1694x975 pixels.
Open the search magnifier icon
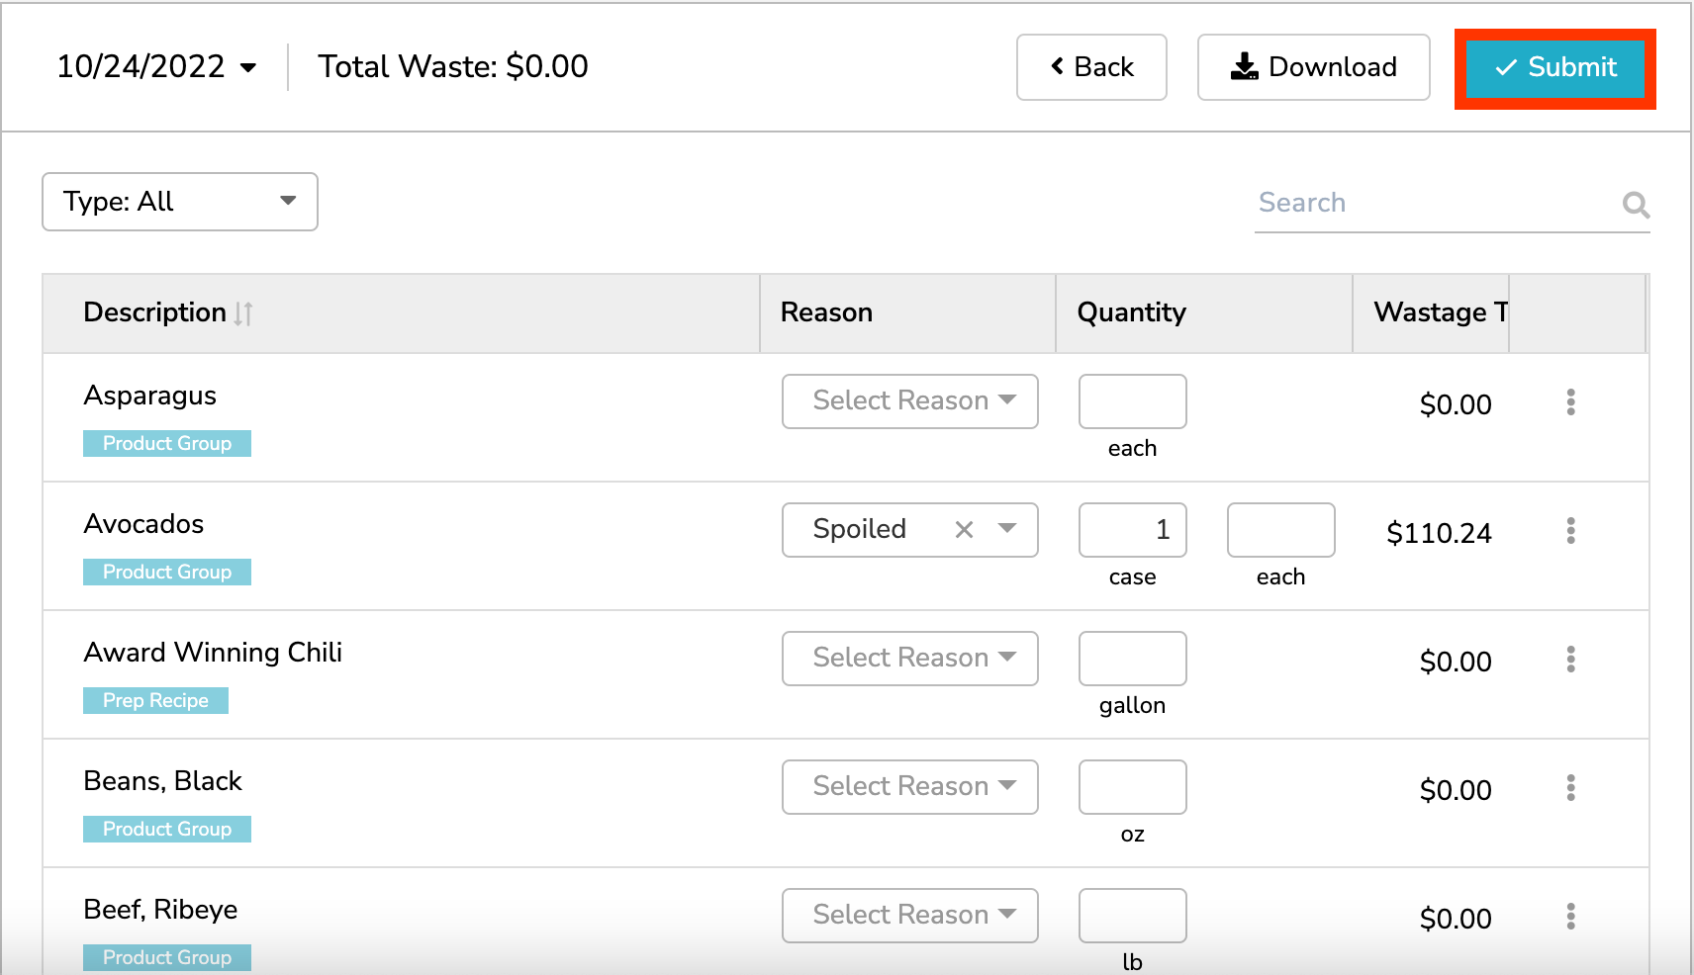tap(1636, 205)
